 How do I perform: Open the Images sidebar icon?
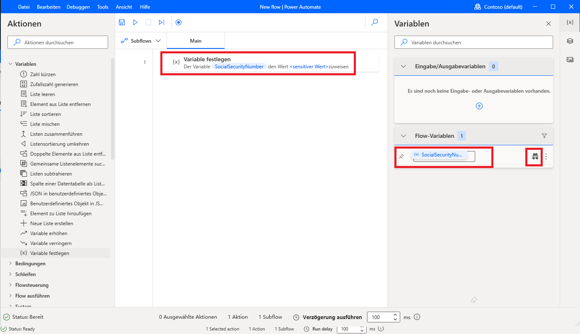click(x=570, y=60)
